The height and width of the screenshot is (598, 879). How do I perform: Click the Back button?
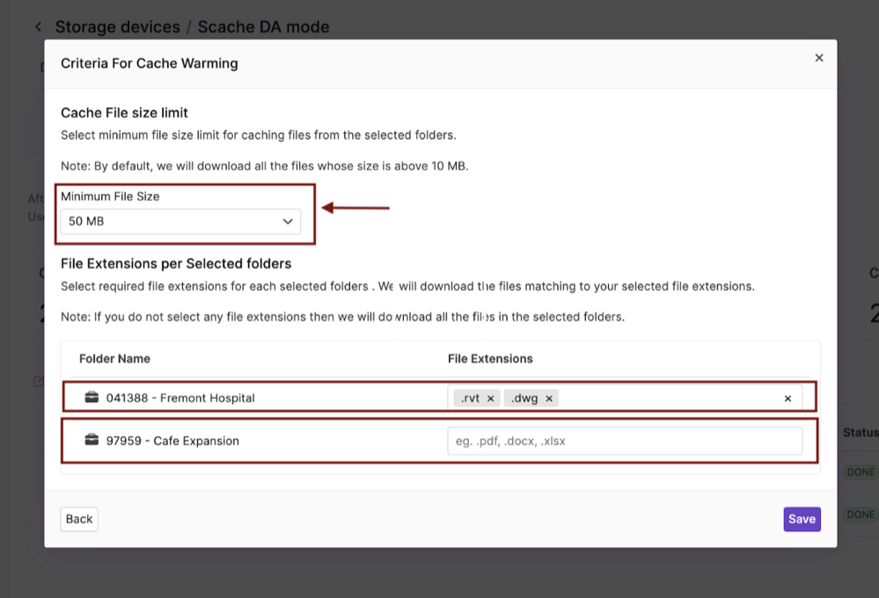(x=79, y=519)
